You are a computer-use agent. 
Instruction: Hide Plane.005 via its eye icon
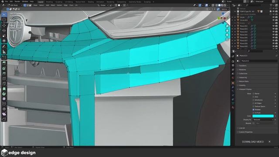273,35
